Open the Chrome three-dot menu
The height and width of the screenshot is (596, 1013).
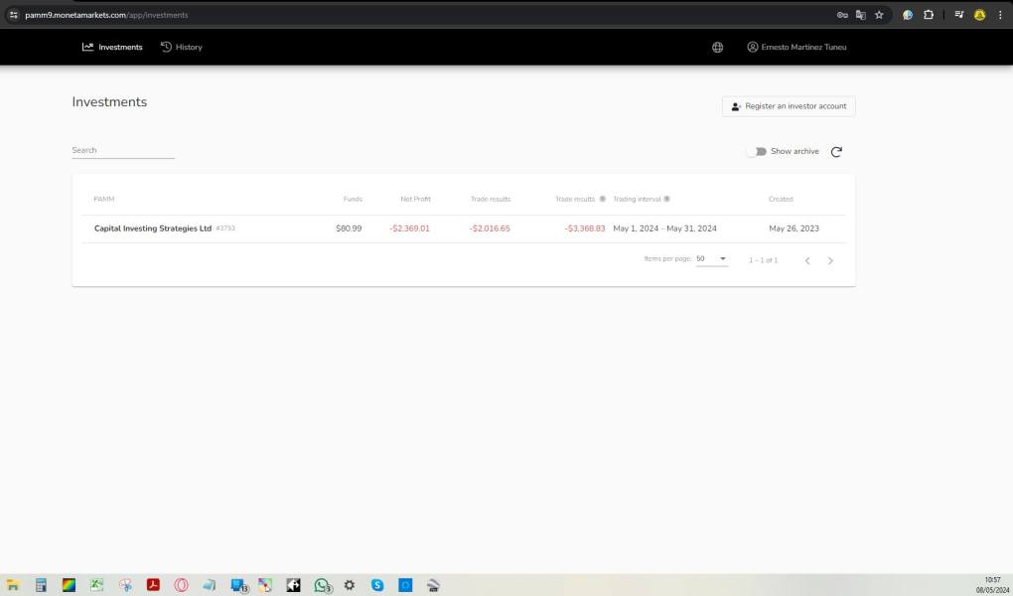click(1000, 15)
